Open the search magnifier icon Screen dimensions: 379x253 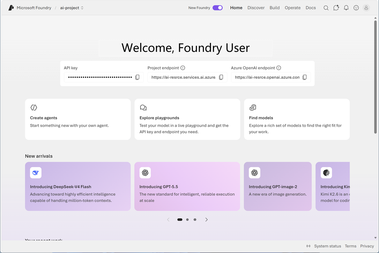coord(326,8)
